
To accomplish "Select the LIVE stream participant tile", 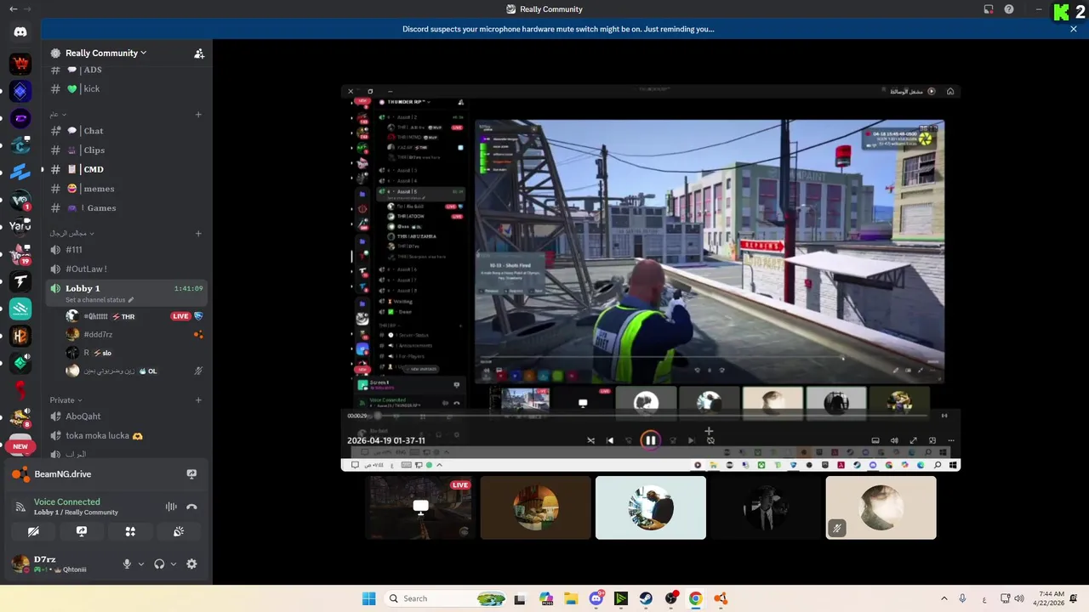I will [x=420, y=507].
